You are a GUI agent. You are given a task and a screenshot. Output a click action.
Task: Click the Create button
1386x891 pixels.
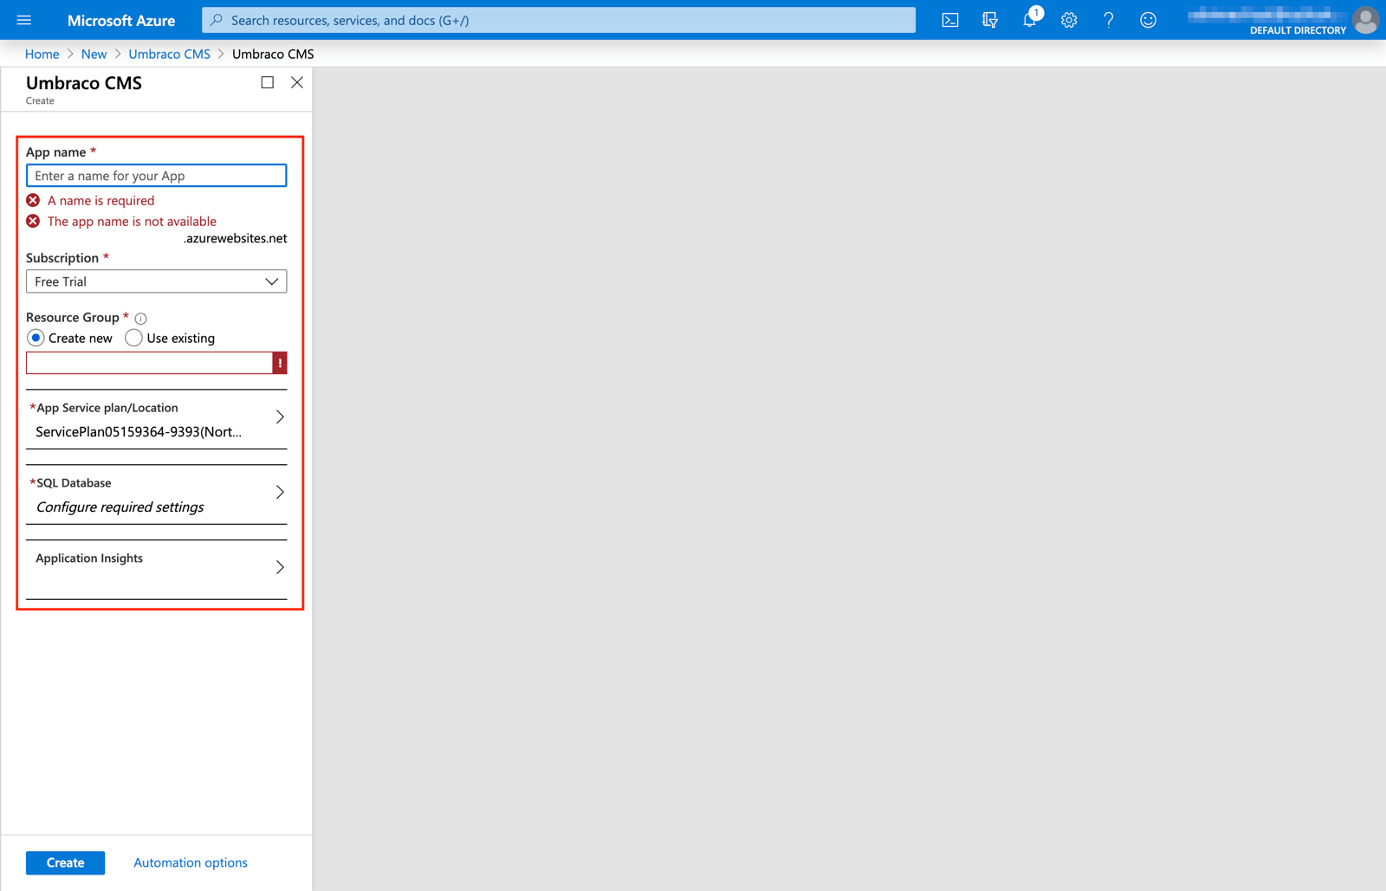click(65, 862)
